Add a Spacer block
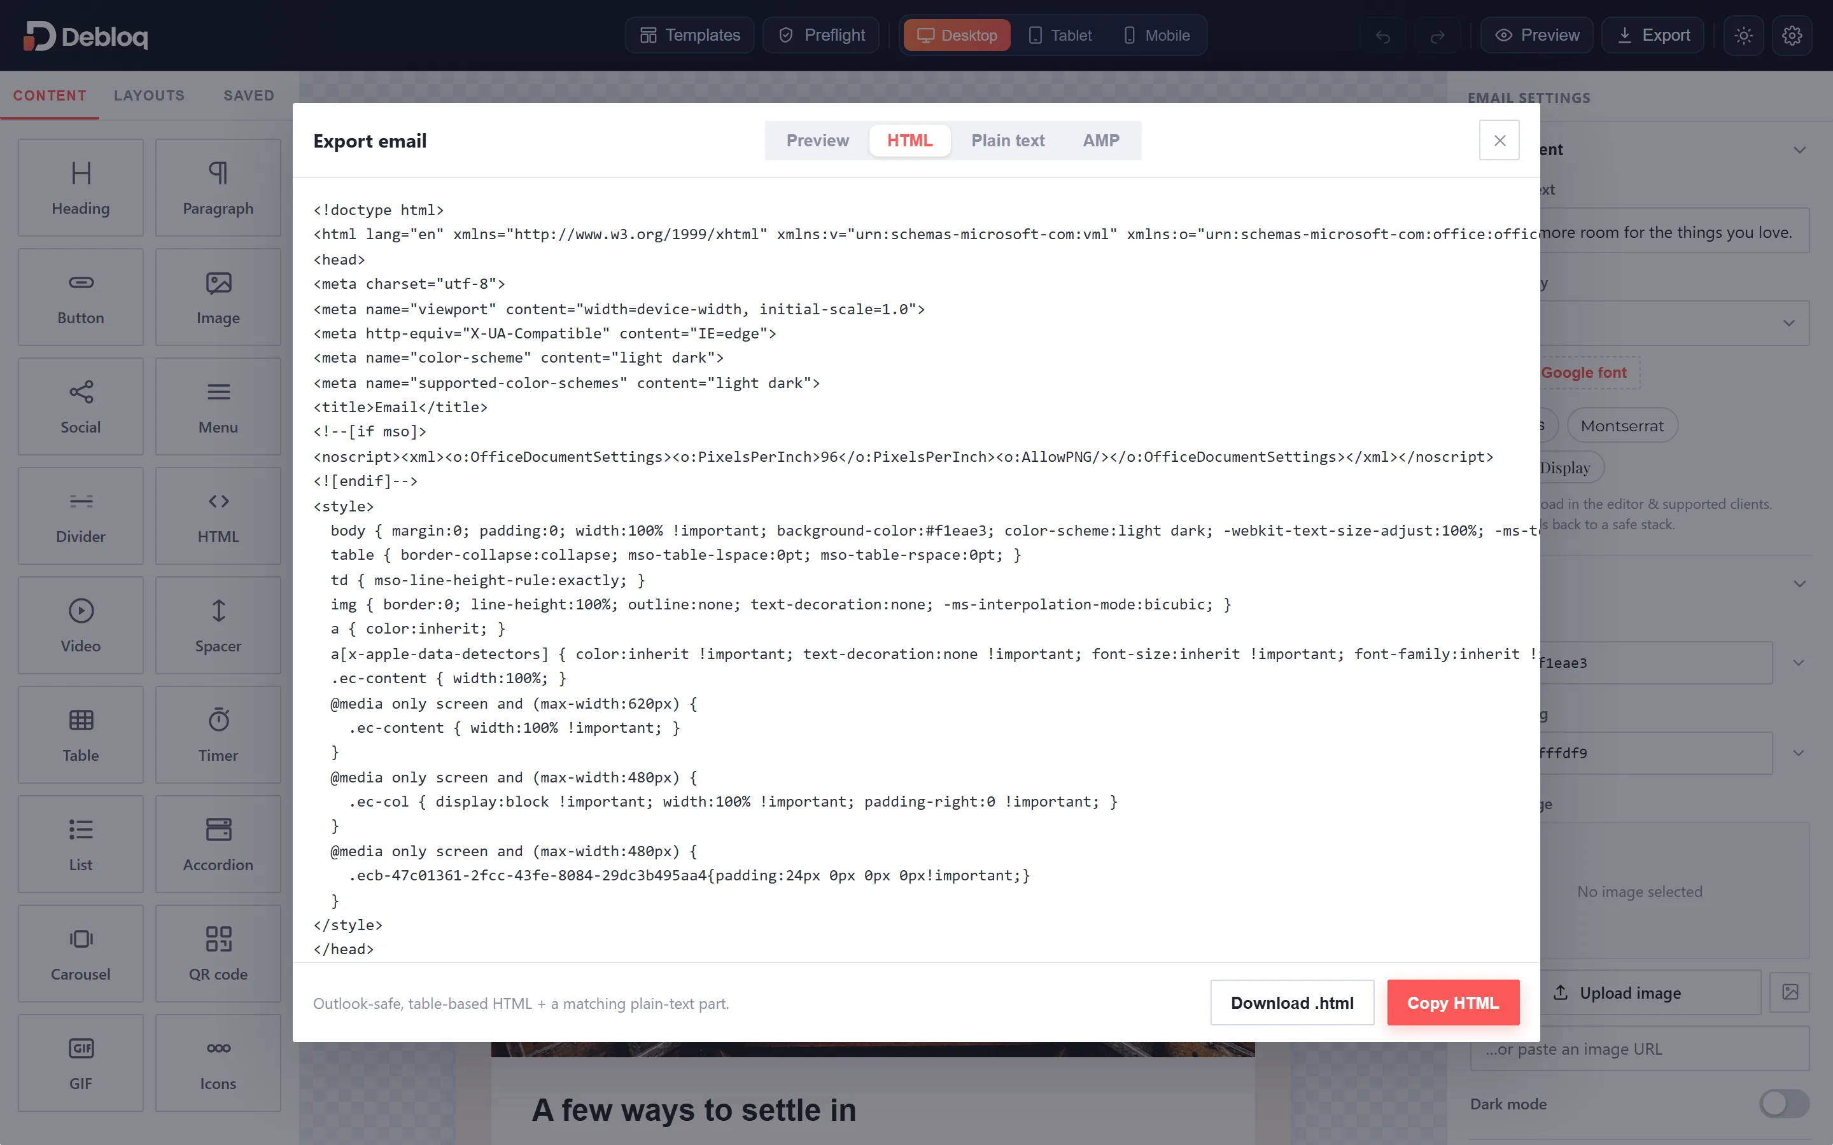 pyautogui.click(x=218, y=625)
